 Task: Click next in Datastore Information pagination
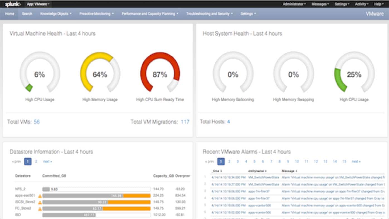point(47,161)
